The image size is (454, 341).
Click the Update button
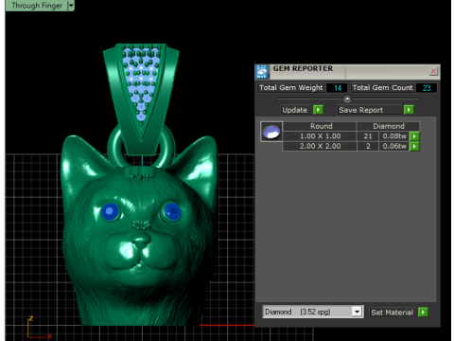click(295, 110)
